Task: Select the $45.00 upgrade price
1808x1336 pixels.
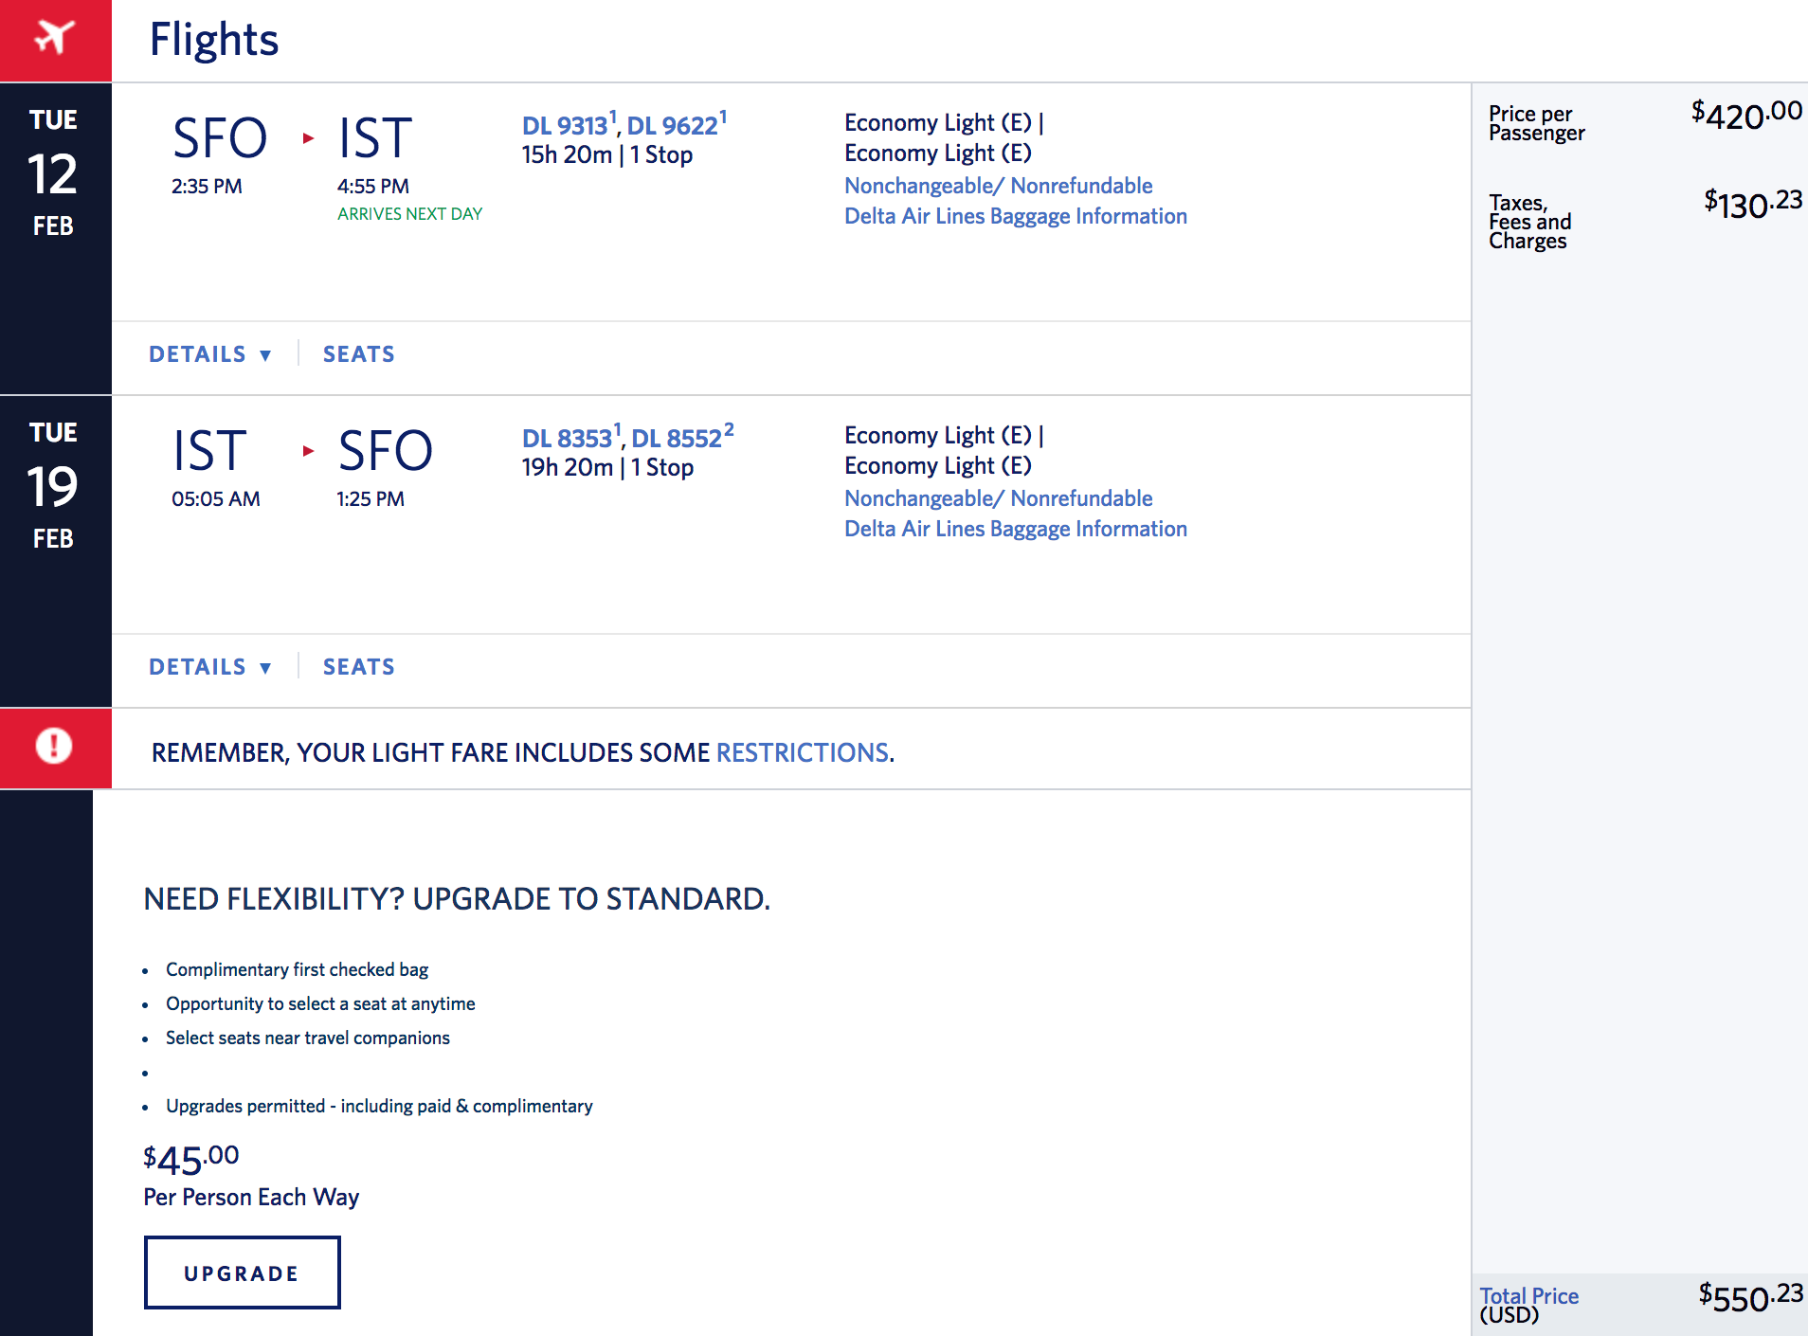Action: [190, 1160]
